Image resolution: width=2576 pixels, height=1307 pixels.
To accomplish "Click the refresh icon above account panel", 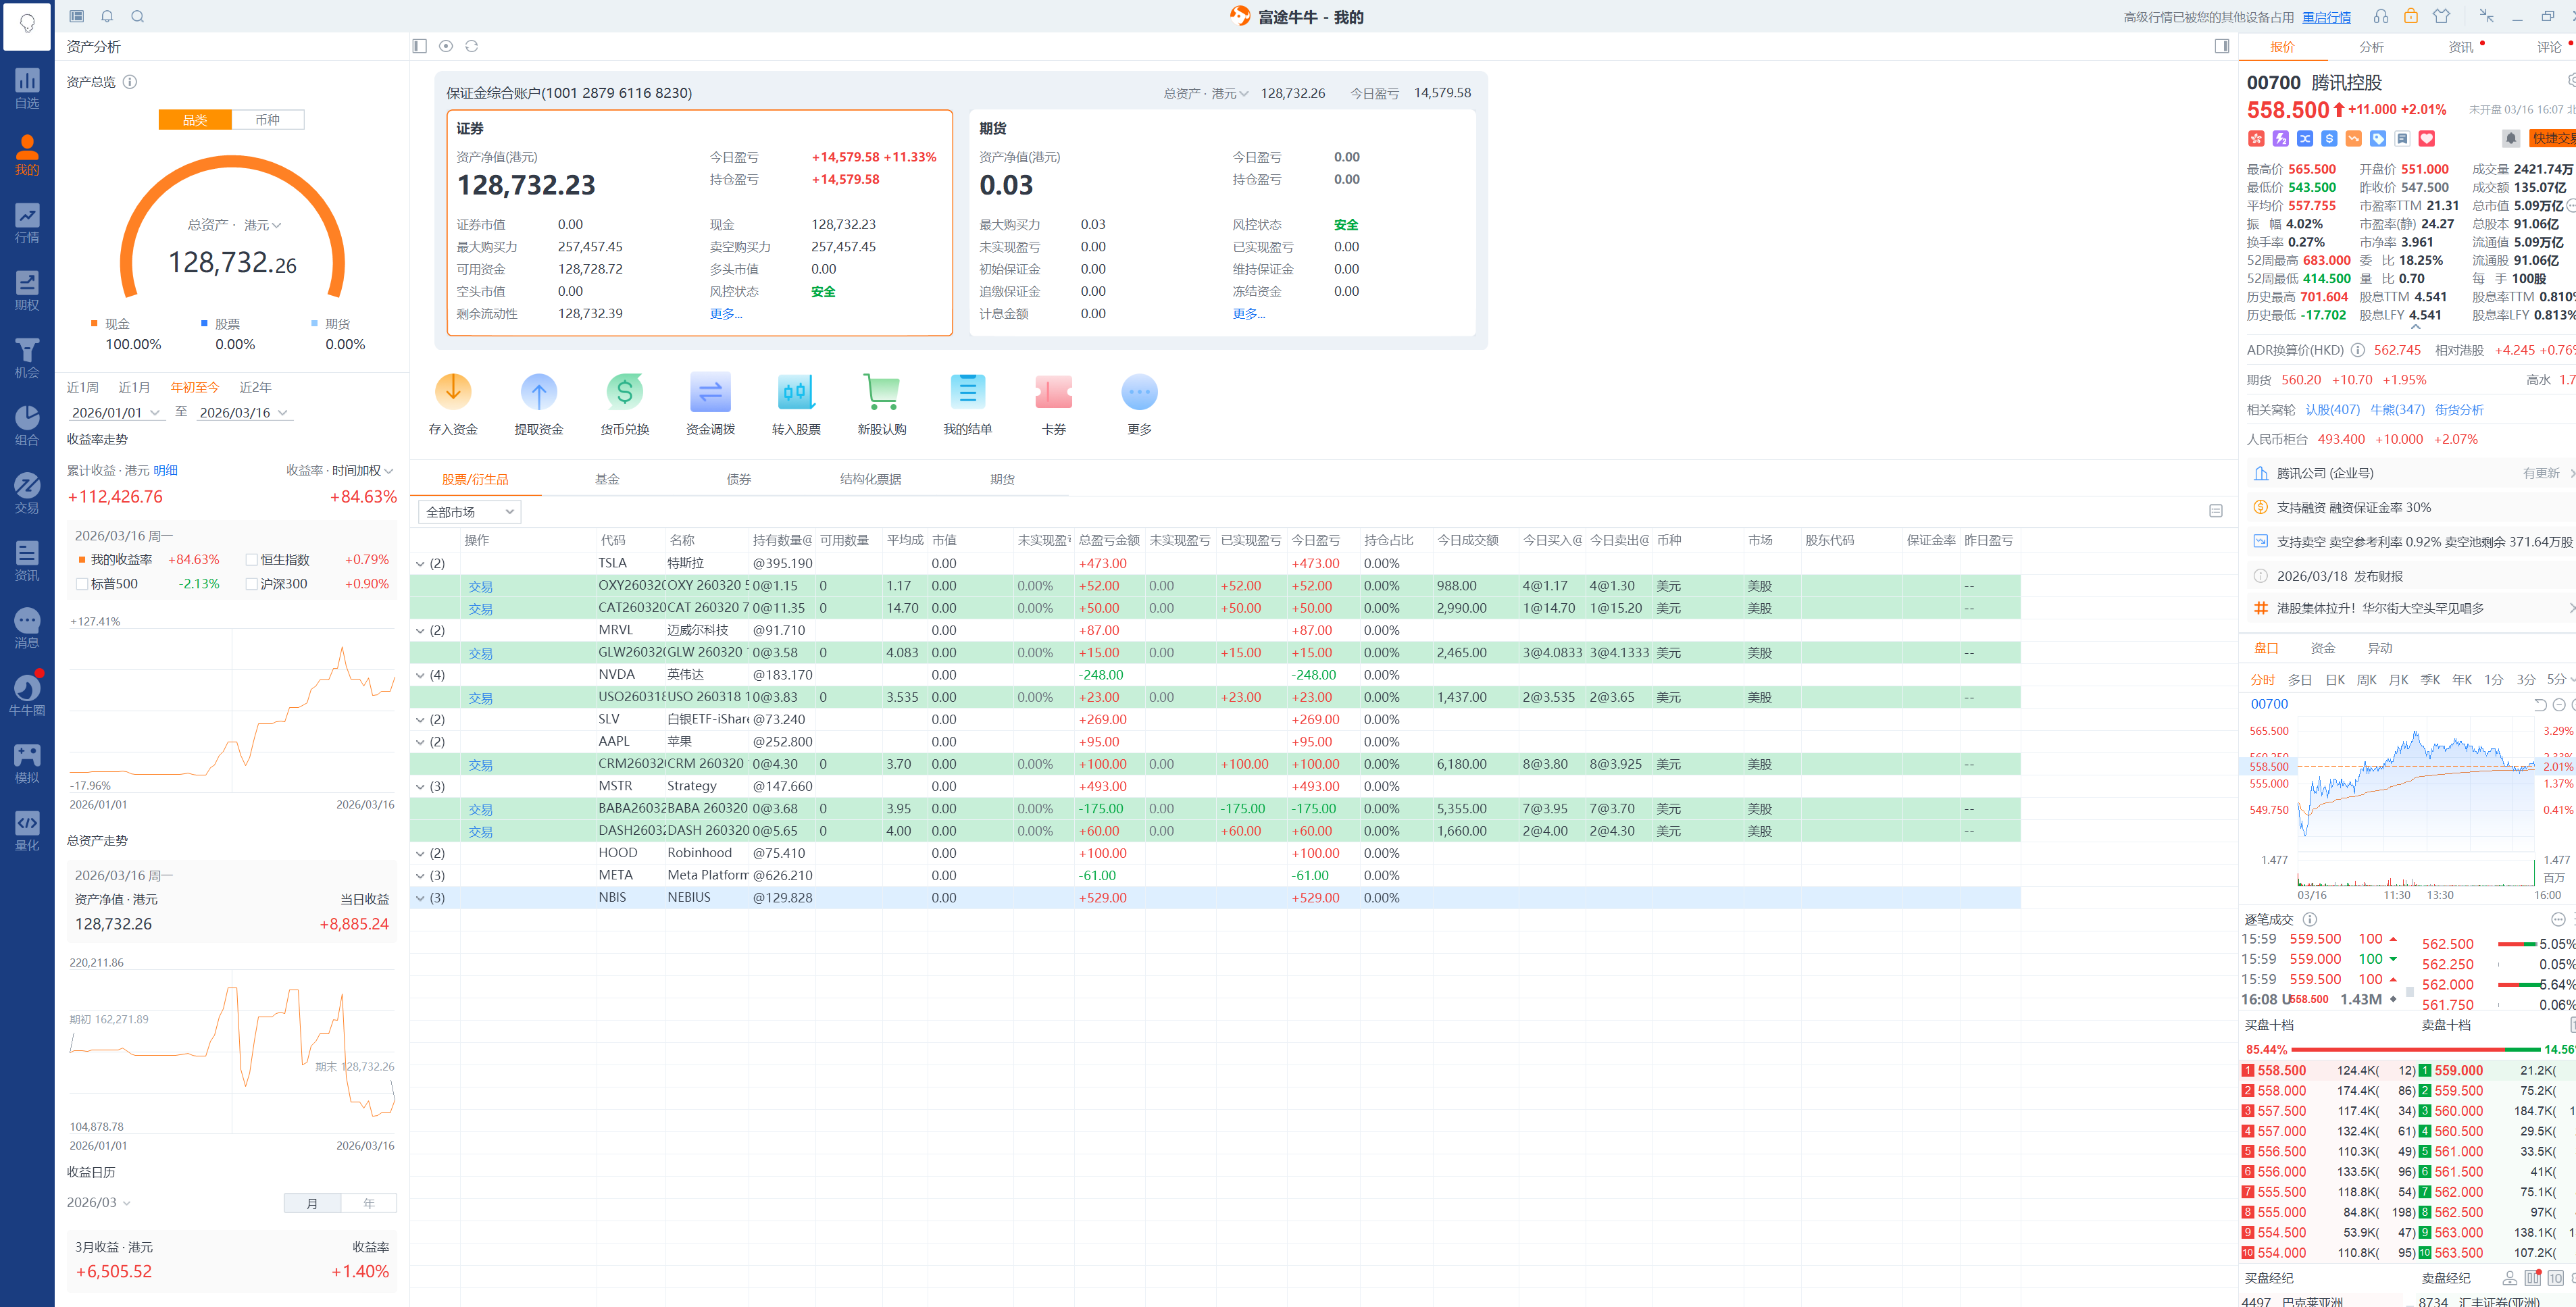I will tap(472, 46).
